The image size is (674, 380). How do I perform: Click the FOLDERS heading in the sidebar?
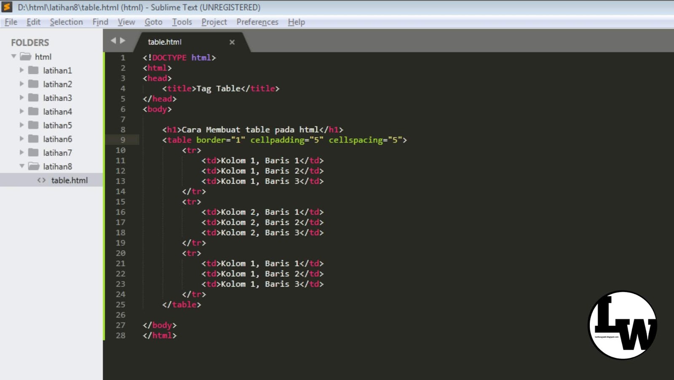29,42
